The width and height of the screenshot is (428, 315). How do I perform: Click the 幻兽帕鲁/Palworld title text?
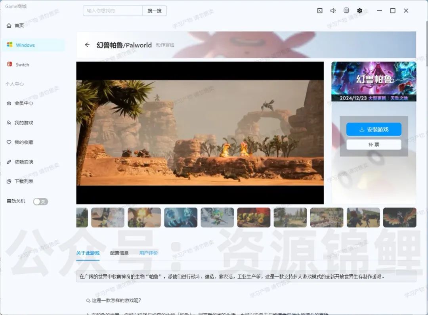point(124,45)
